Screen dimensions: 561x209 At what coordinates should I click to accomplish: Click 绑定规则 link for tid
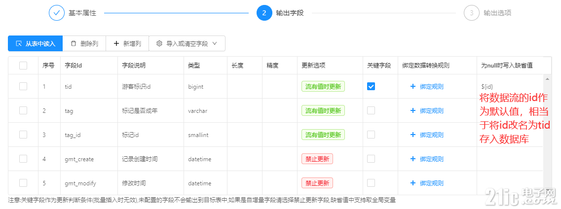pyautogui.click(x=432, y=86)
